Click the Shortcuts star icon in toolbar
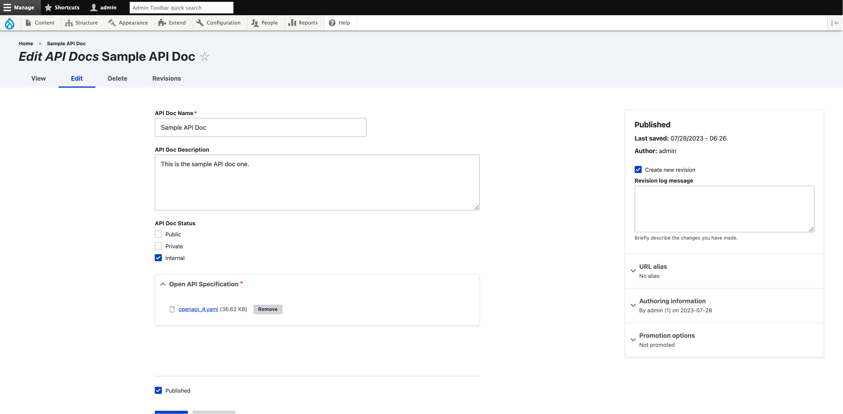Screen dimensions: 843x414 pos(49,7)
